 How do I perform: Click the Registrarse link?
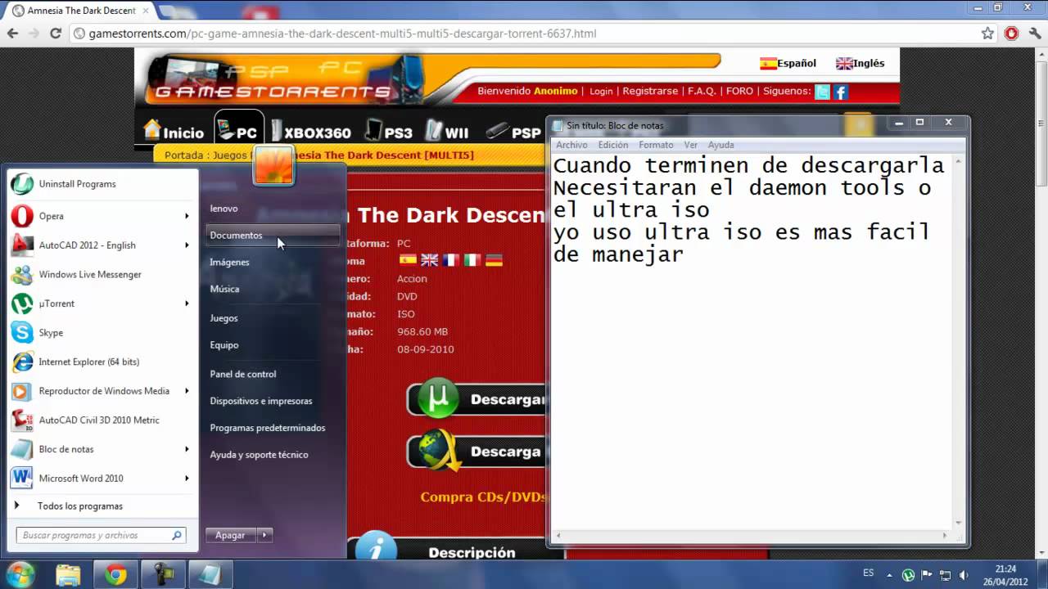click(650, 92)
